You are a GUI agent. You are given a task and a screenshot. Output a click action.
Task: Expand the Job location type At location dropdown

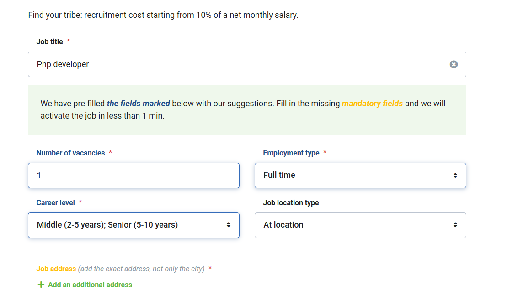[x=360, y=225]
